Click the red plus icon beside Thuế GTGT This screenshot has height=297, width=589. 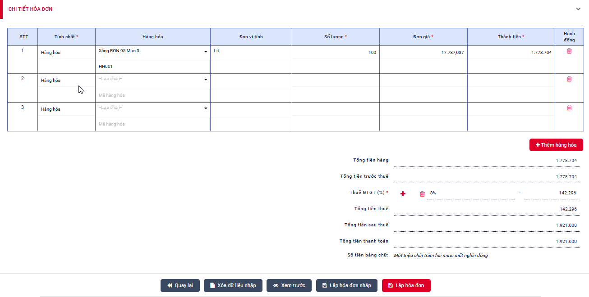[403, 194]
